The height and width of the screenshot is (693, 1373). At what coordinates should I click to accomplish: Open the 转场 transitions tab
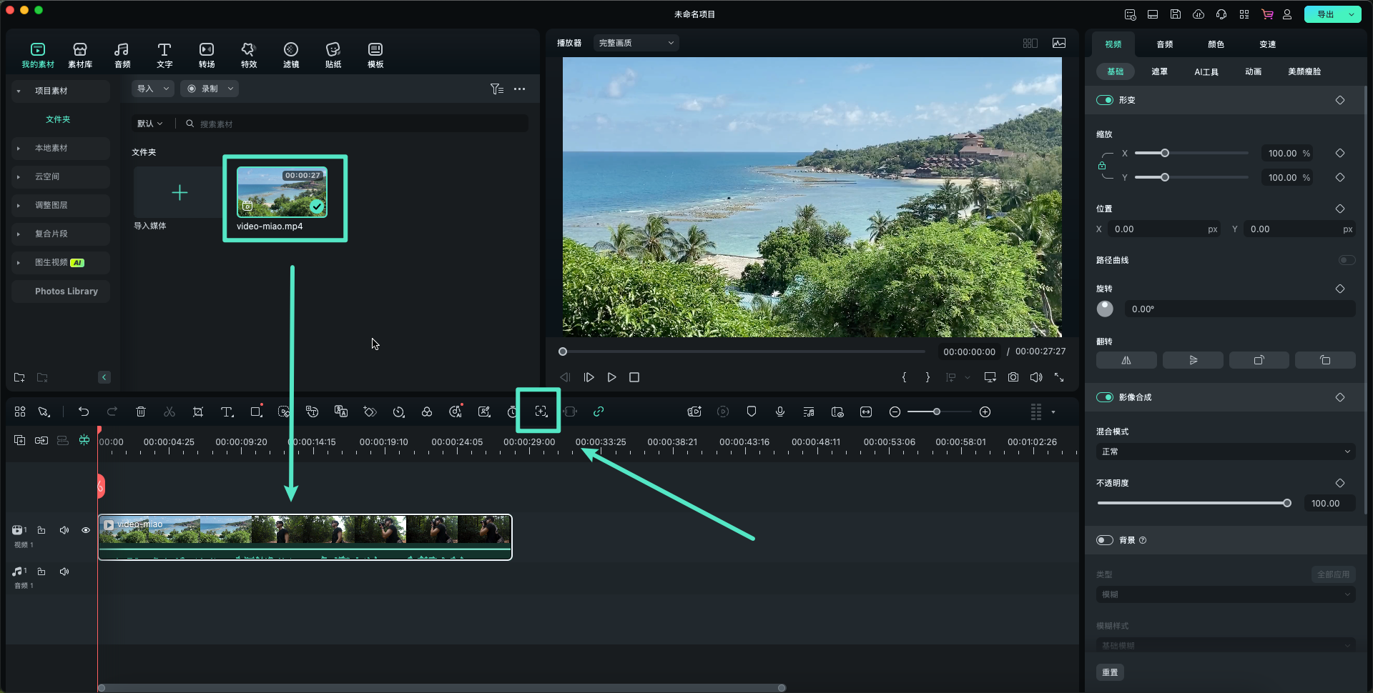tap(207, 55)
